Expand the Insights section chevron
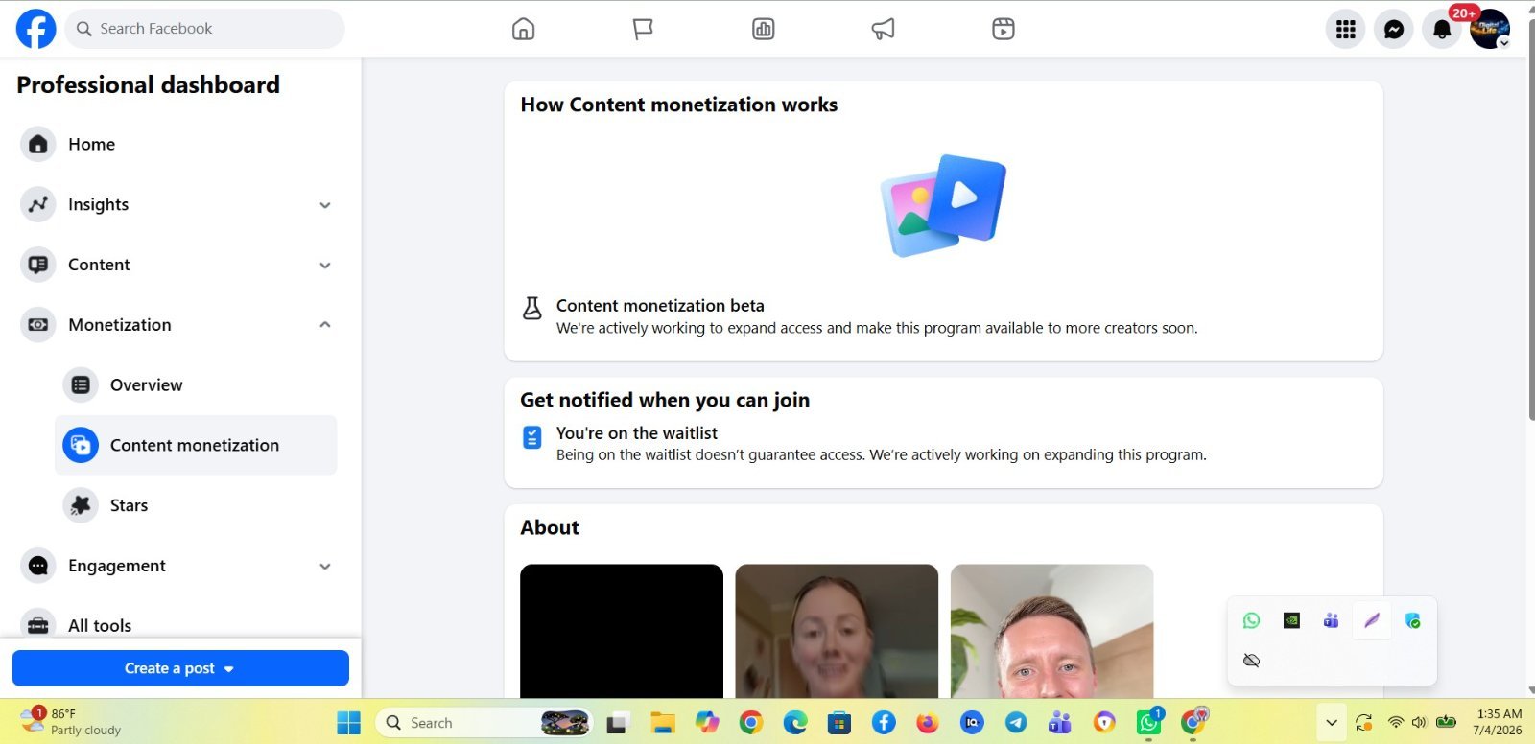The image size is (1535, 744). pyautogui.click(x=325, y=205)
